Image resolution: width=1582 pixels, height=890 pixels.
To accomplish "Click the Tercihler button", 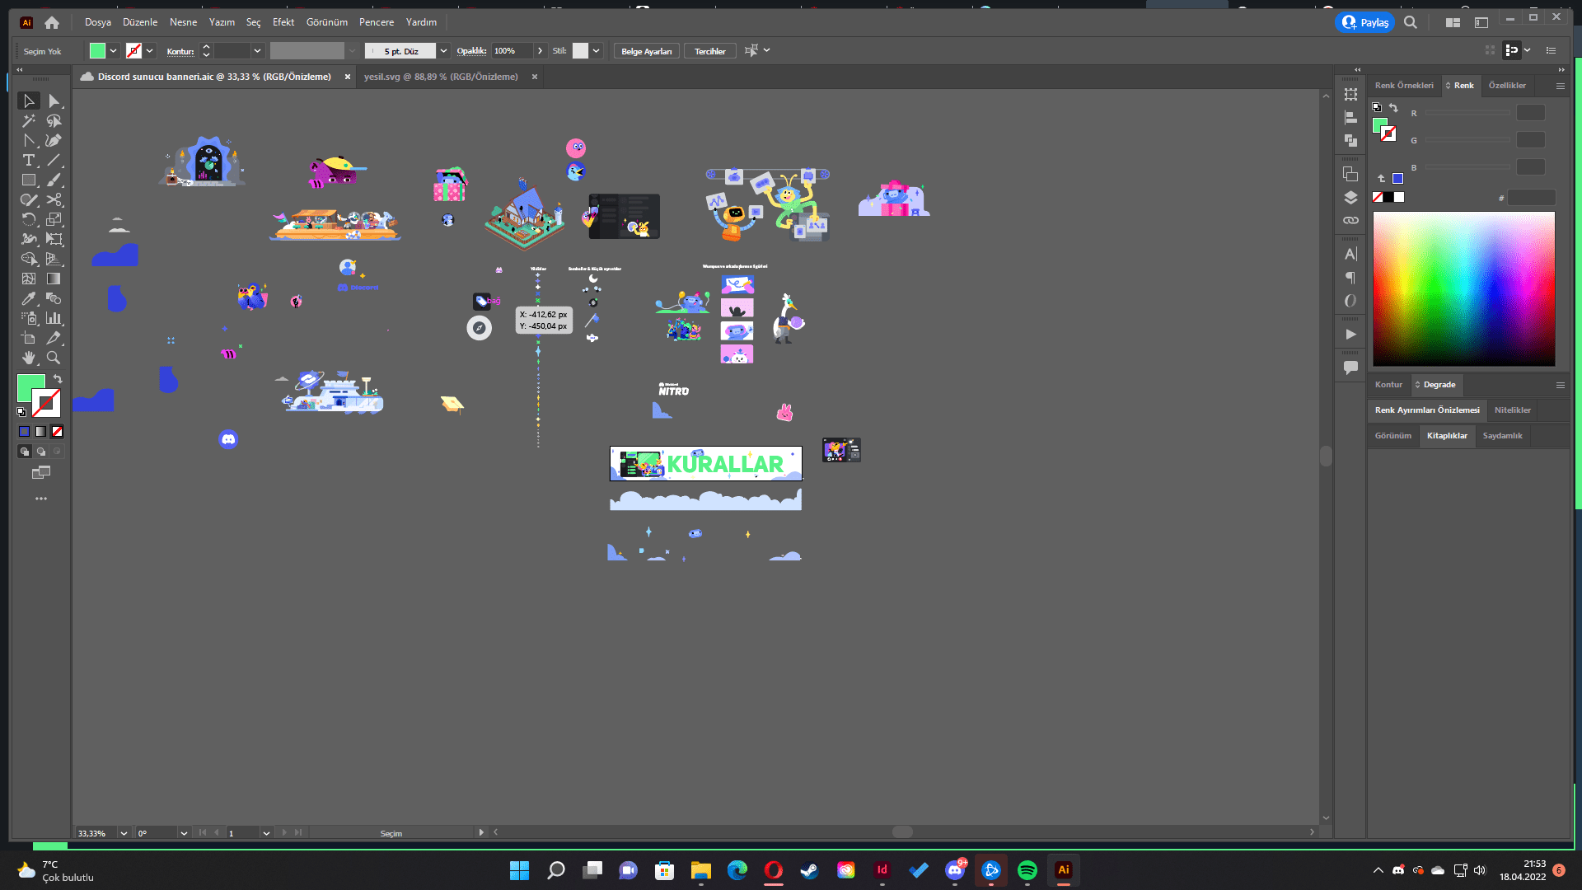I will point(710,51).
